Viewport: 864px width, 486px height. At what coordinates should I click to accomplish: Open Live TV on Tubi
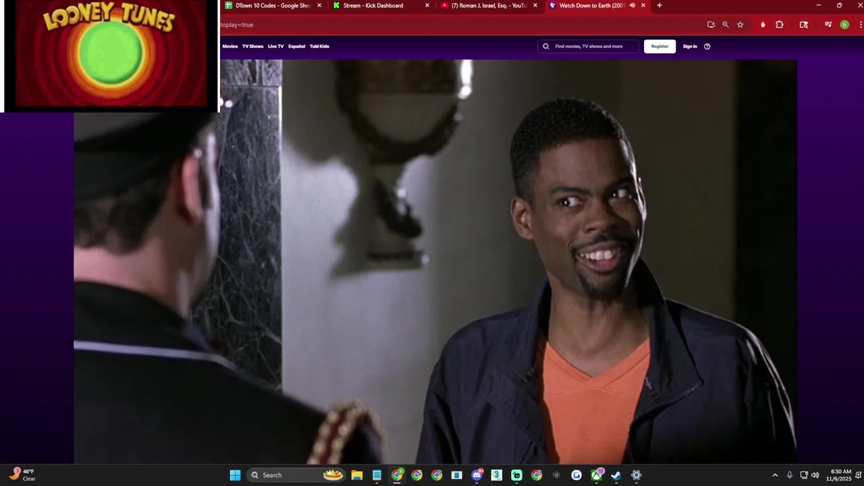(x=276, y=47)
